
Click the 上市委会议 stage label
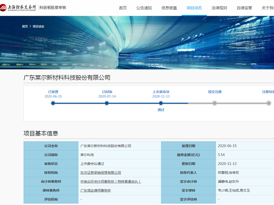point(161,92)
